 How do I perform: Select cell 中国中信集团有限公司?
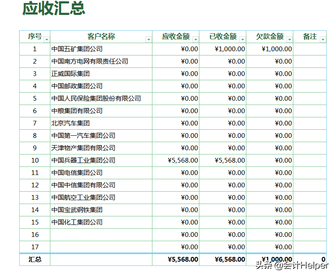(101, 185)
